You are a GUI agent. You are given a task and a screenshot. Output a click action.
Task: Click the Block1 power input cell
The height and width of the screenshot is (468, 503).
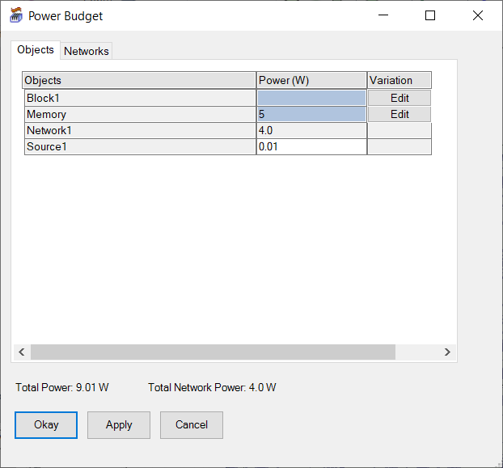pyautogui.click(x=311, y=98)
